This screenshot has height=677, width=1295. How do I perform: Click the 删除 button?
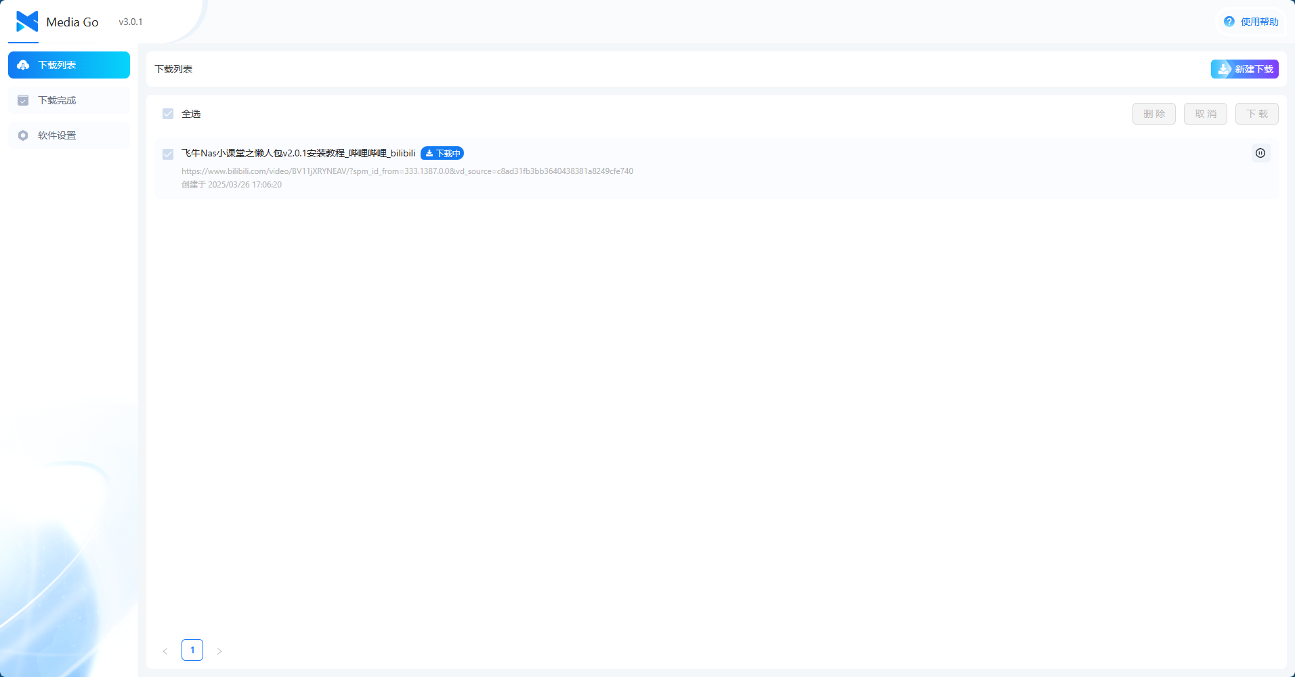[x=1154, y=114]
